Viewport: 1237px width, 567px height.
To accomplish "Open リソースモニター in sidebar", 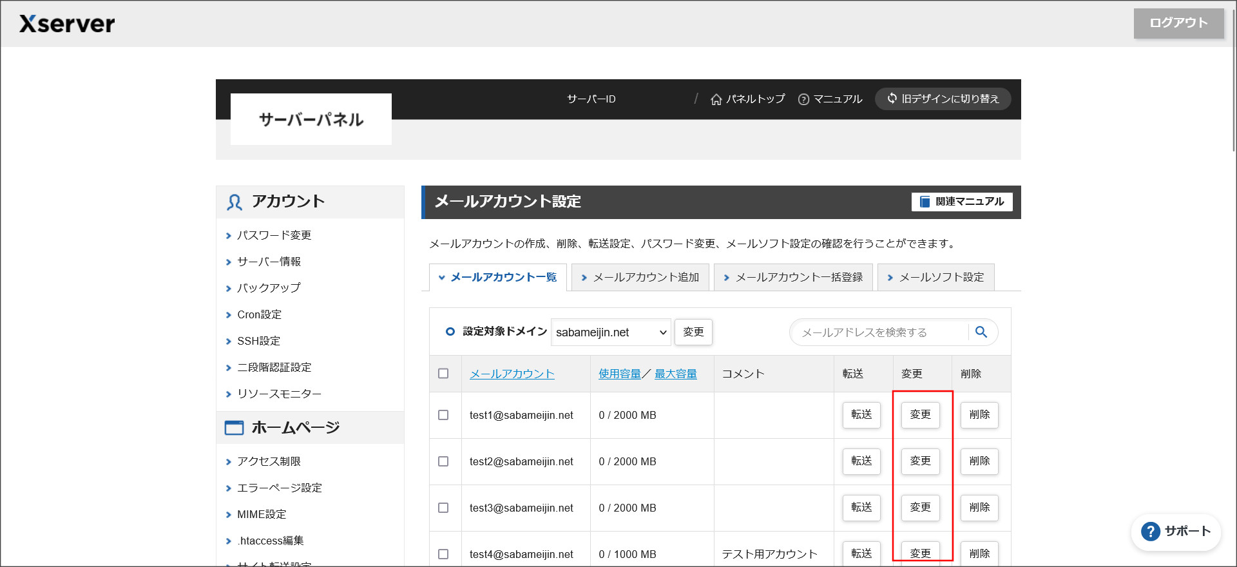I will pyautogui.click(x=280, y=394).
